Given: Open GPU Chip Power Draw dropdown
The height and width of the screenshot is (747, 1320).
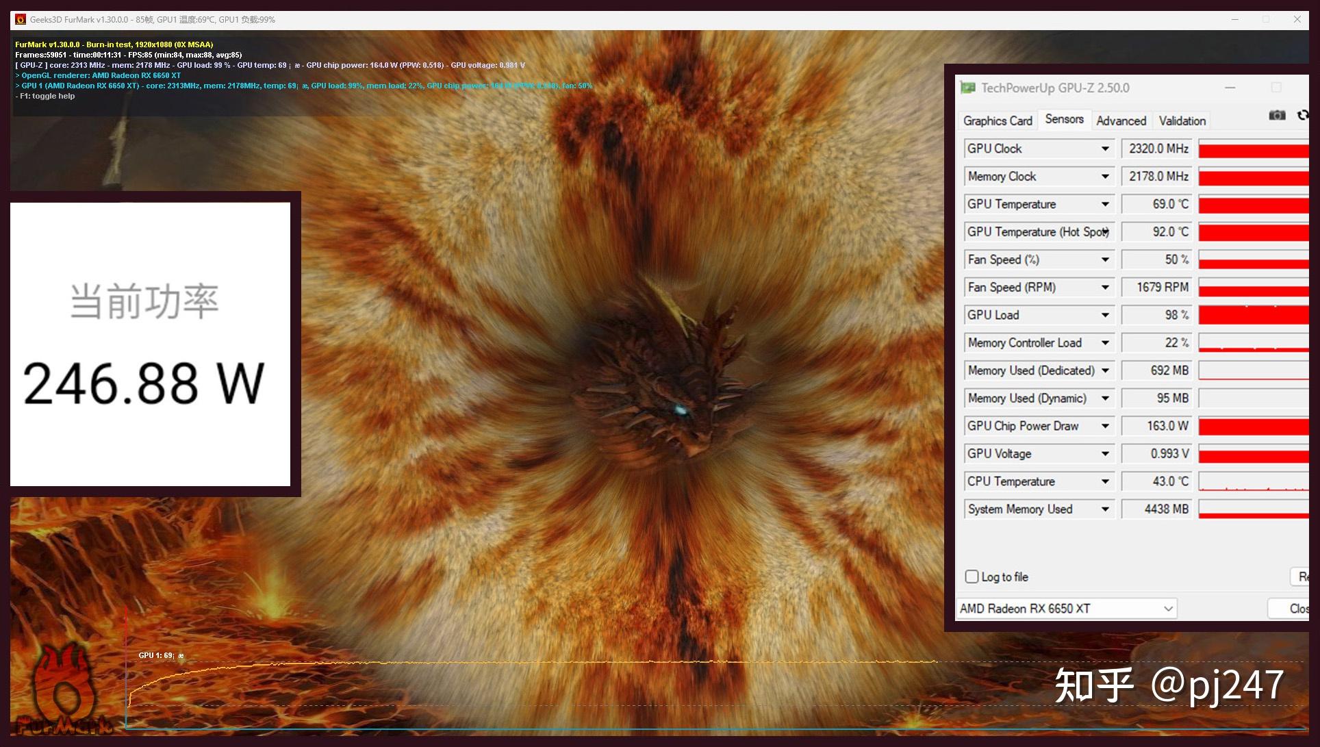Looking at the screenshot, I should pyautogui.click(x=1105, y=426).
